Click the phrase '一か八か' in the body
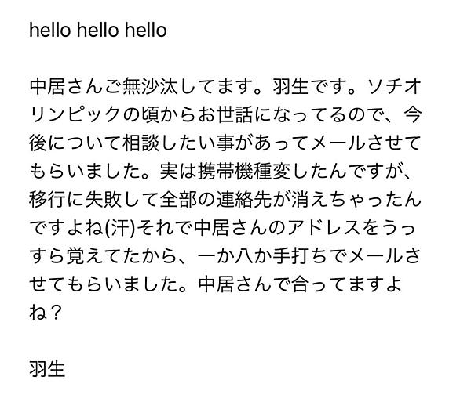460x416 pixels. tap(235, 256)
